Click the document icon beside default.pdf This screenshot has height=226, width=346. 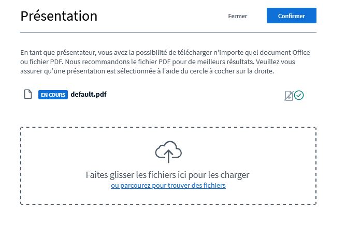click(x=28, y=95)
